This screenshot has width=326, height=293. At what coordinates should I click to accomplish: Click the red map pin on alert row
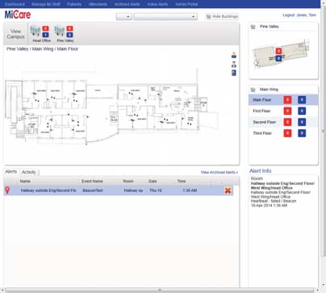[x=7, y=190]
